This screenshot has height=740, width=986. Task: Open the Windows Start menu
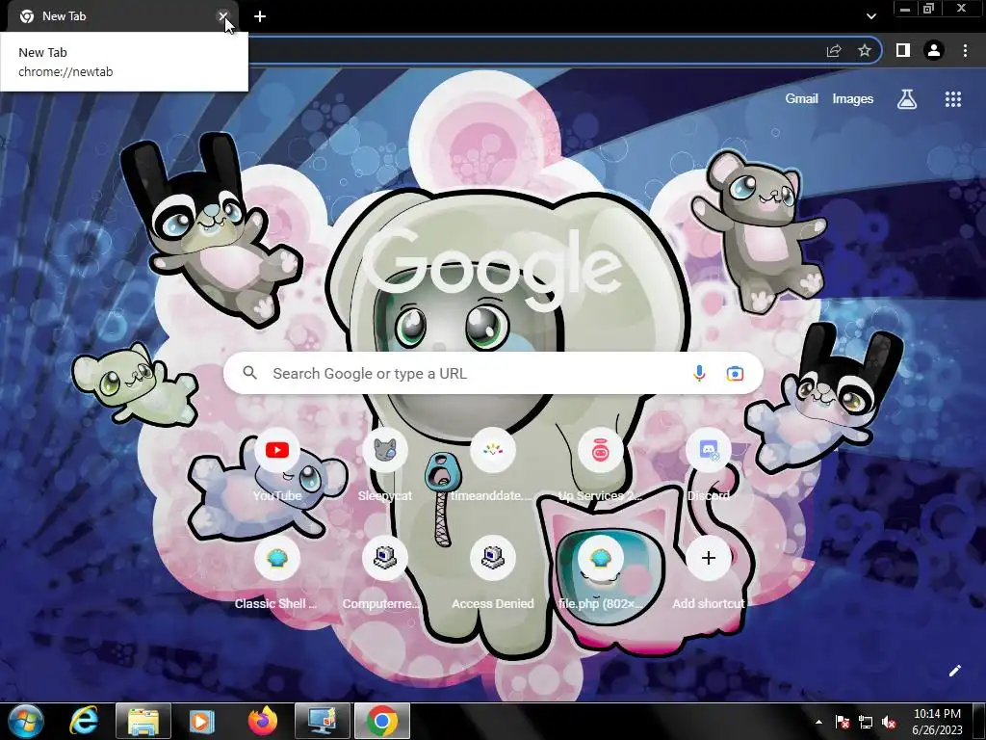pyautogui.click(x=26, y=721)
